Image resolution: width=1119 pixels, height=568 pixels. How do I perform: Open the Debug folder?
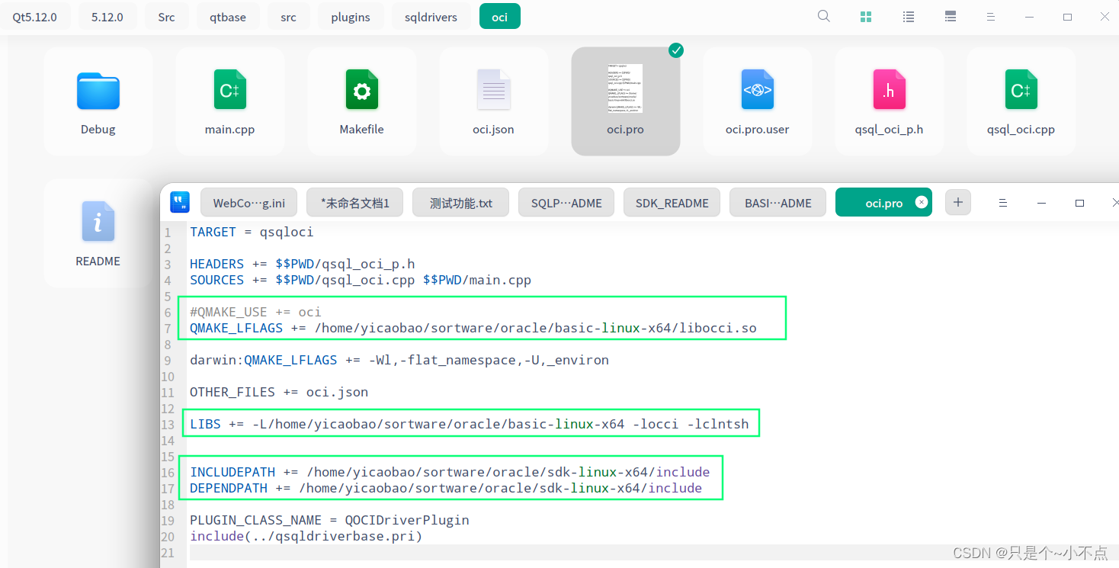(x=98, y=99)
